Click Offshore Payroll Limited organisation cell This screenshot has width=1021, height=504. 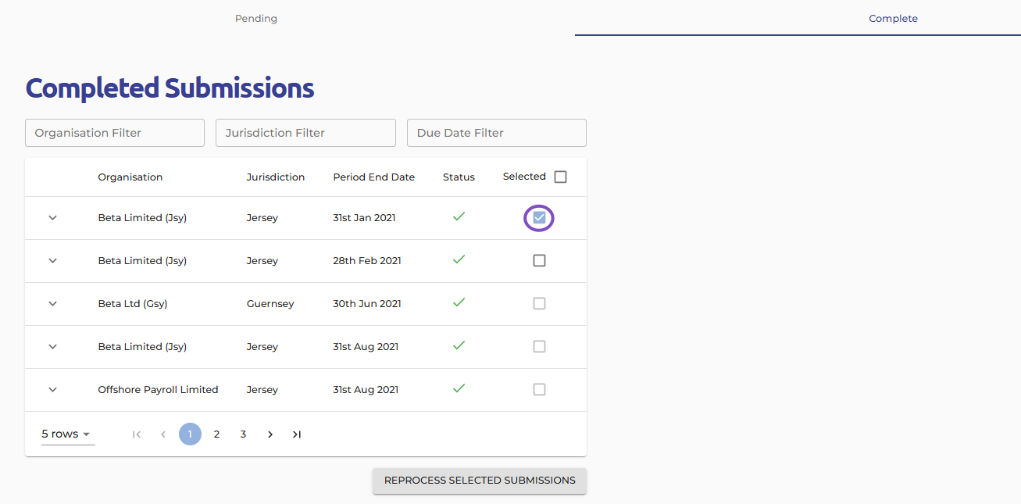[158, 390]
